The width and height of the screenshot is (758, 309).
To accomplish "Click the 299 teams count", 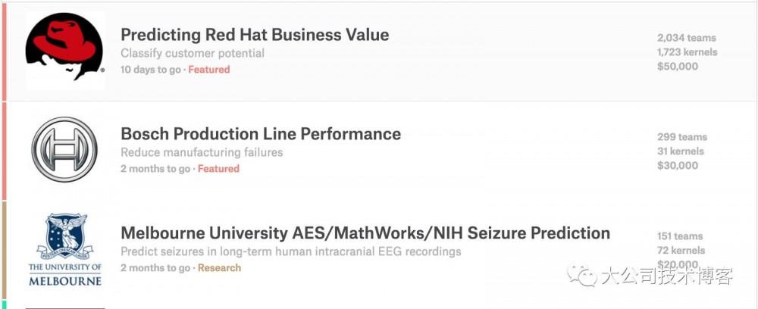I will coord(681,137).
